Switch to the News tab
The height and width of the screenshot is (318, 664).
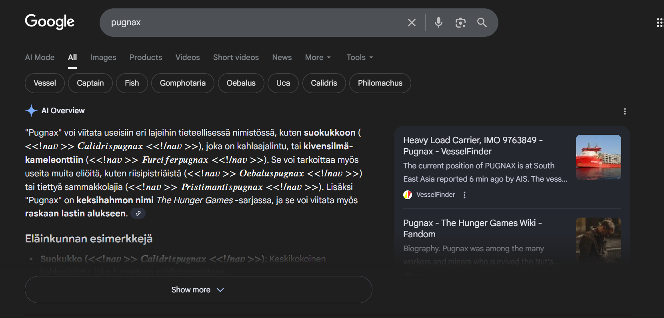pos(282,58)
